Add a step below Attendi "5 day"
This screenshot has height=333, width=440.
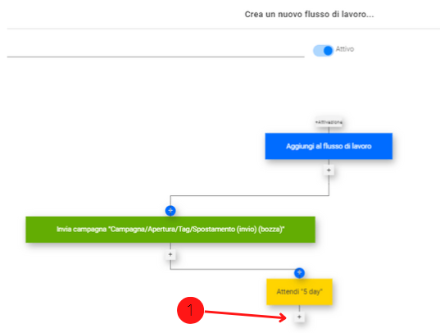coord(299,317)
